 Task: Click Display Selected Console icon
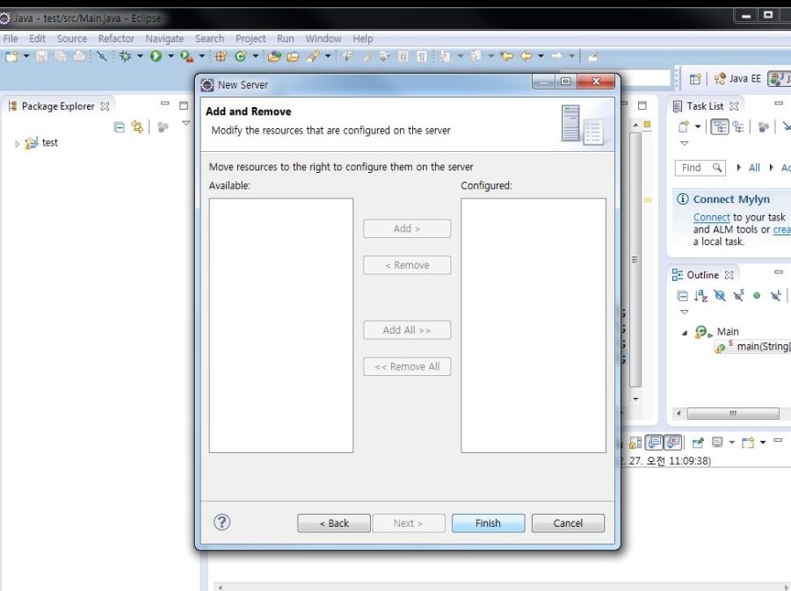[717, 443]
